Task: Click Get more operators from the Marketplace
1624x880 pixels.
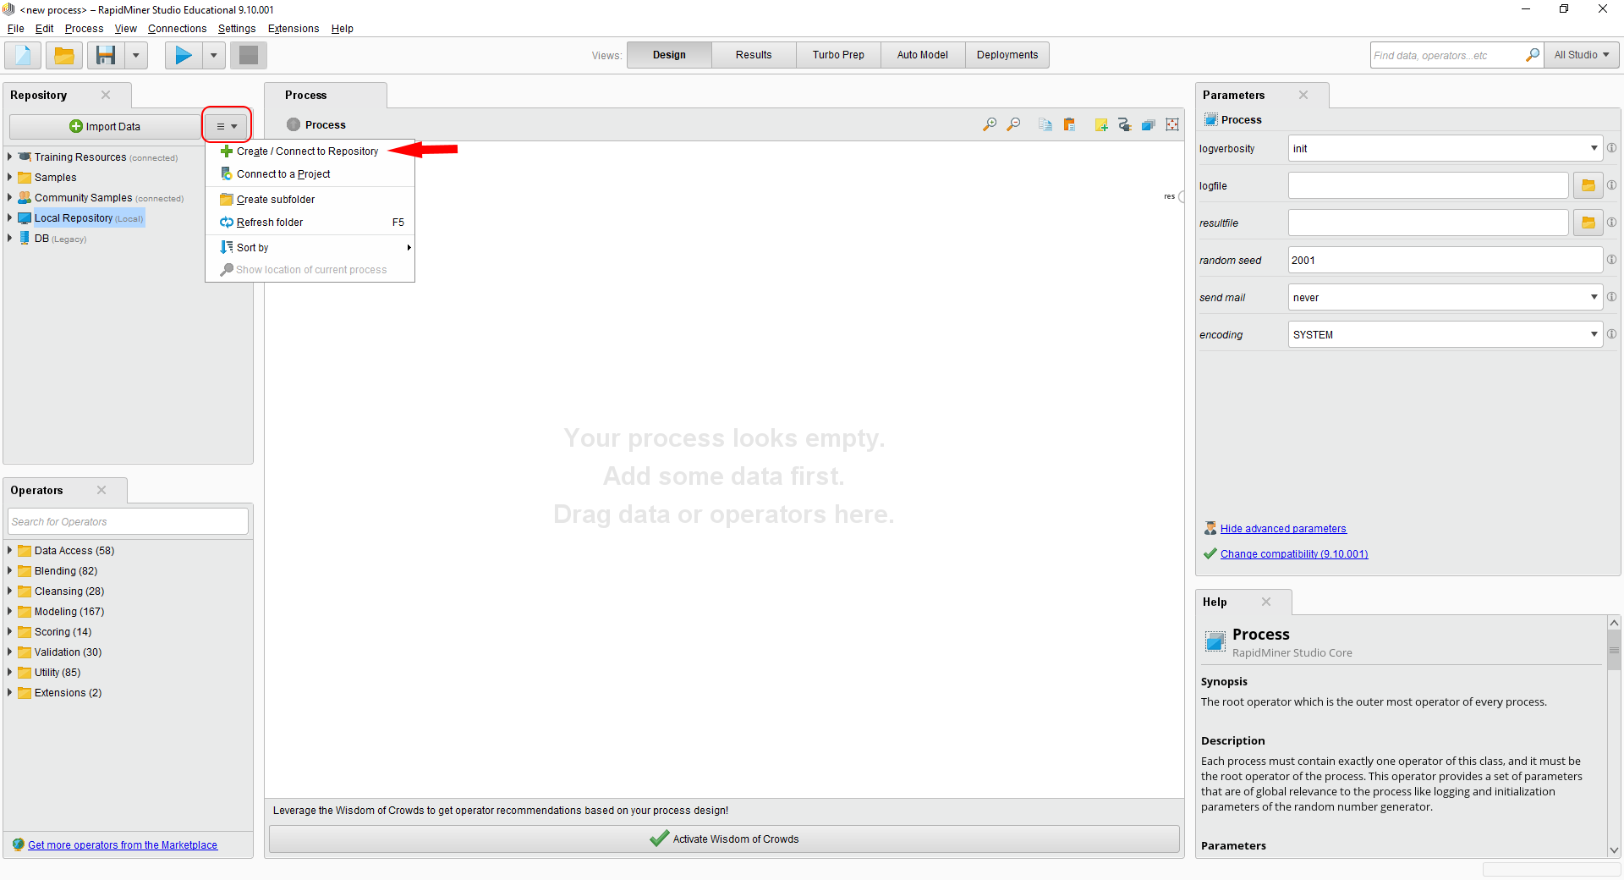Action: tap(123, 845)
